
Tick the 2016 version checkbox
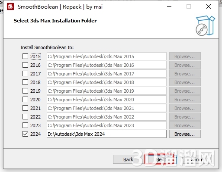25,65
